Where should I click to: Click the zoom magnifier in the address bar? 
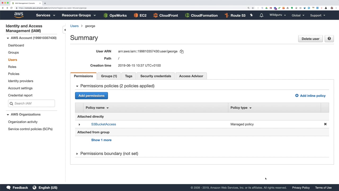(x=248, y=8)
